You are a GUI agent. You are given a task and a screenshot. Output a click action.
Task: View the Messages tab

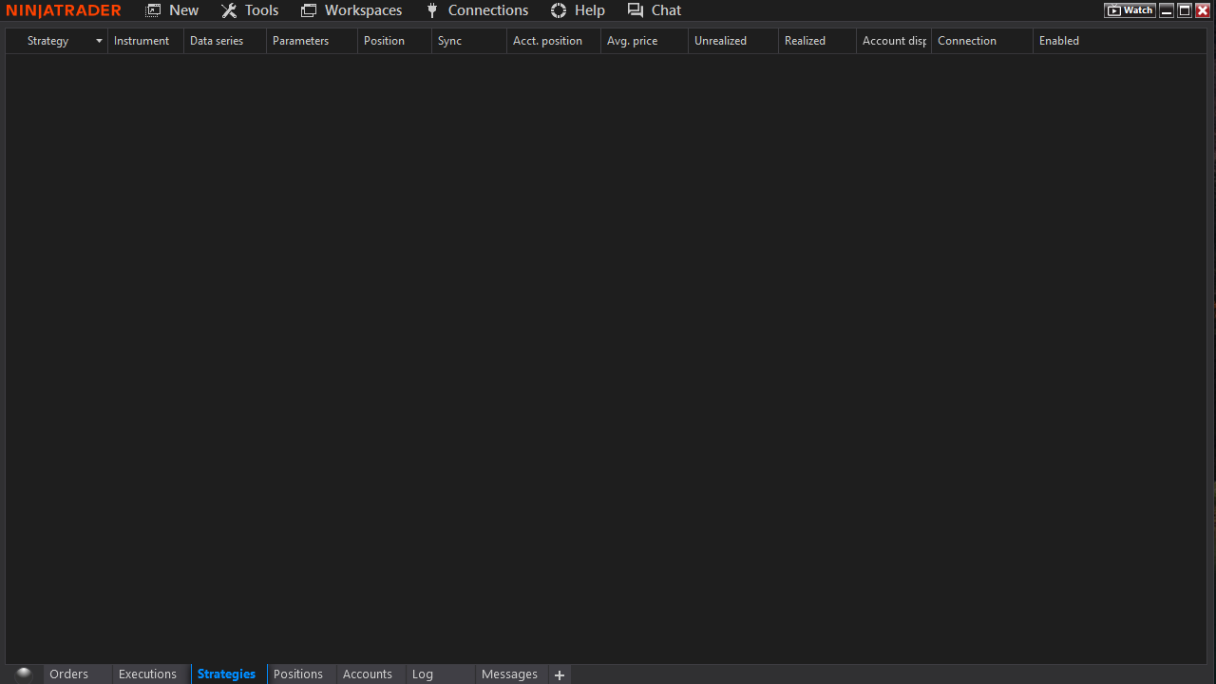(509, 674)
